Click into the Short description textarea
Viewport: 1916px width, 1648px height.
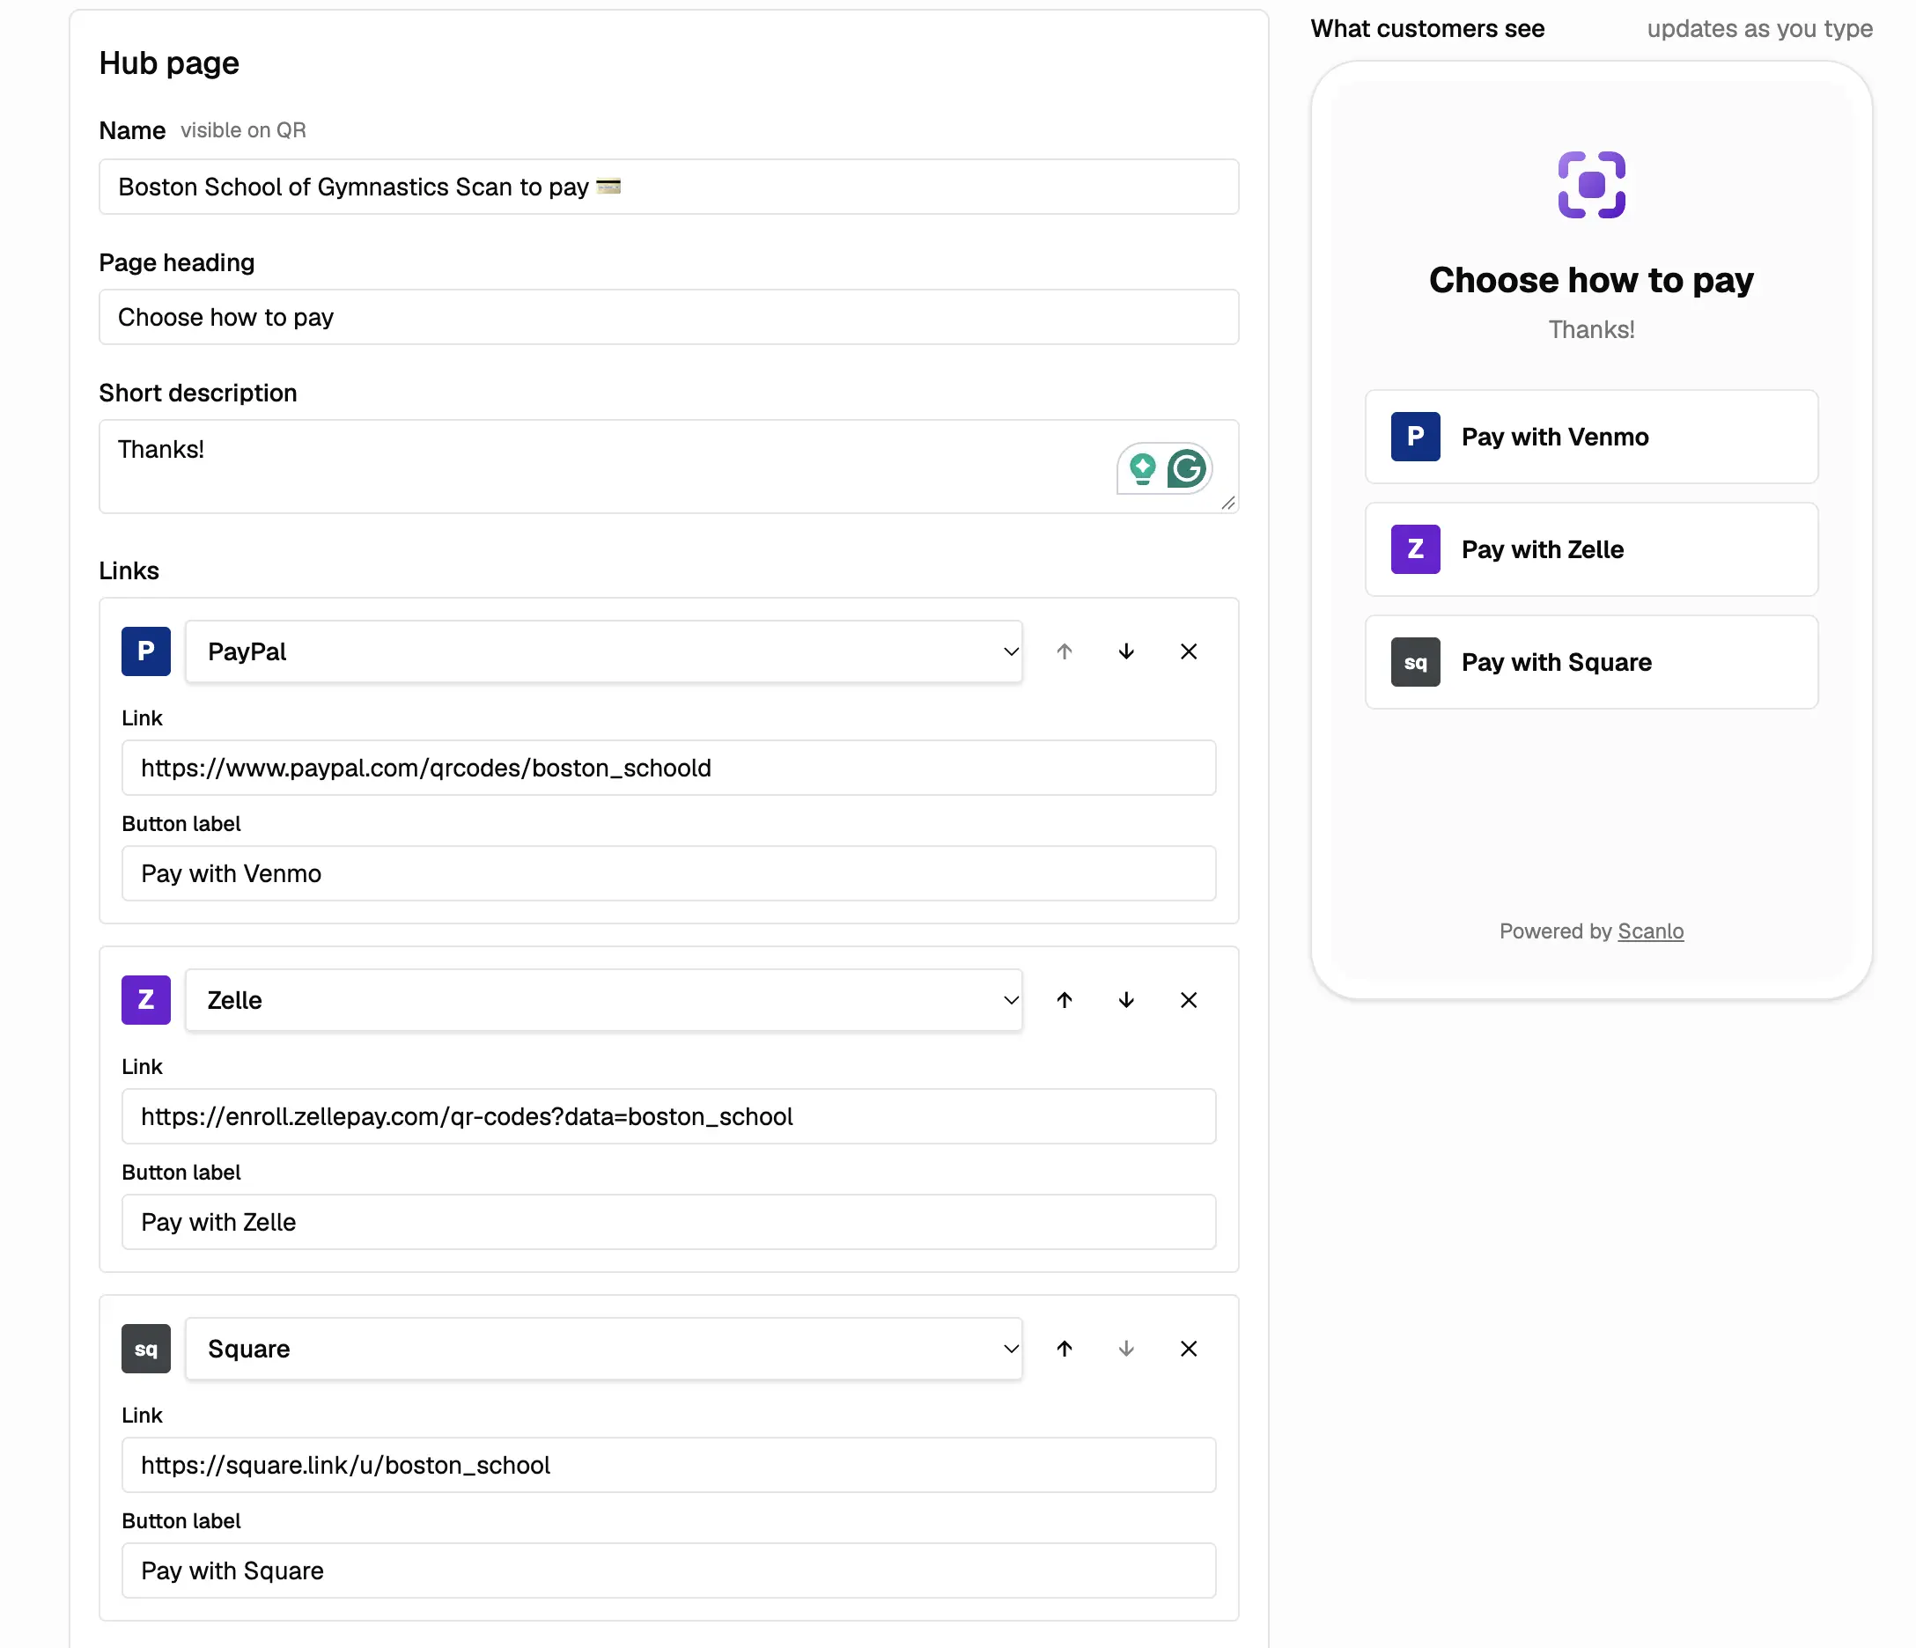(668, 467)
